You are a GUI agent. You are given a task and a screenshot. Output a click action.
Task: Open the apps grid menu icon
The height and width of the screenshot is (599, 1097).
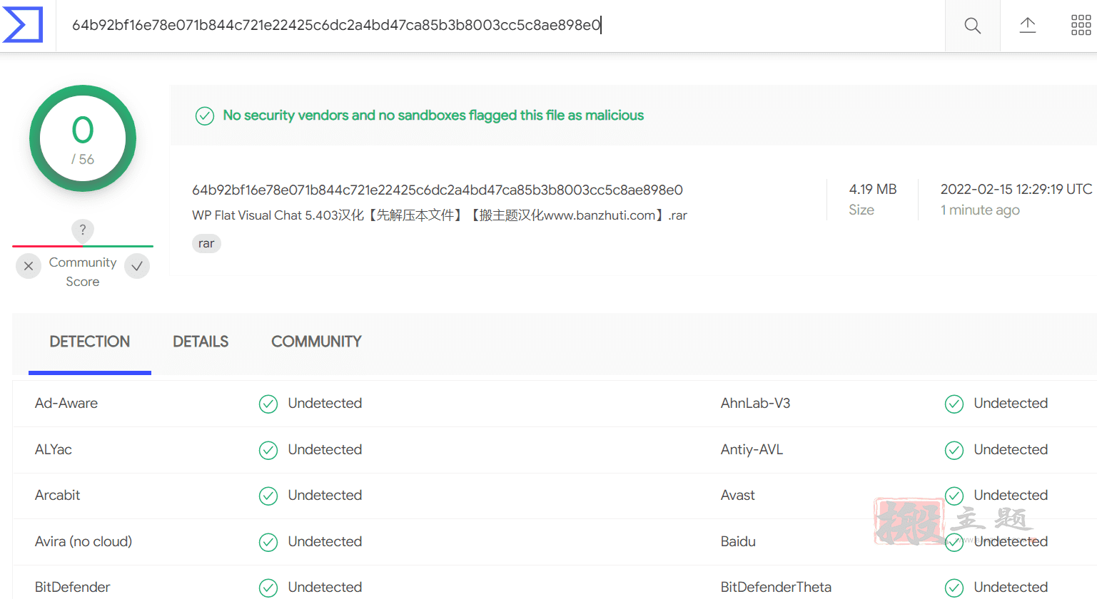[x=1081, y=25]
